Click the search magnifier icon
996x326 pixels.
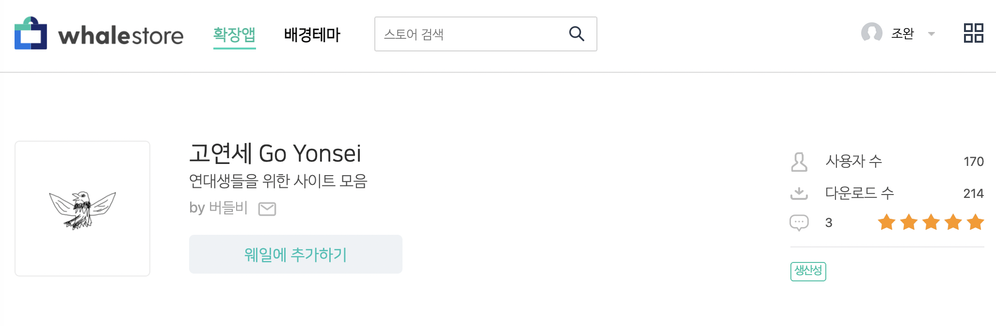tap(577, 34)
